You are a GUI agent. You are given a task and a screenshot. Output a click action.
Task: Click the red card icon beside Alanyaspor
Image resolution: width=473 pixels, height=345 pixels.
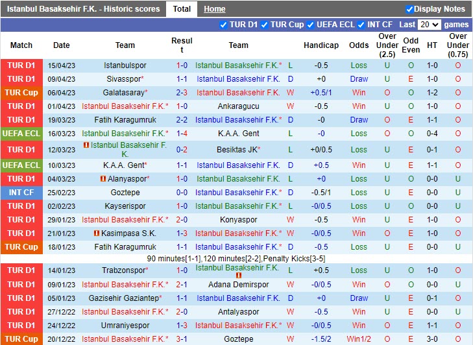[103, 179]
